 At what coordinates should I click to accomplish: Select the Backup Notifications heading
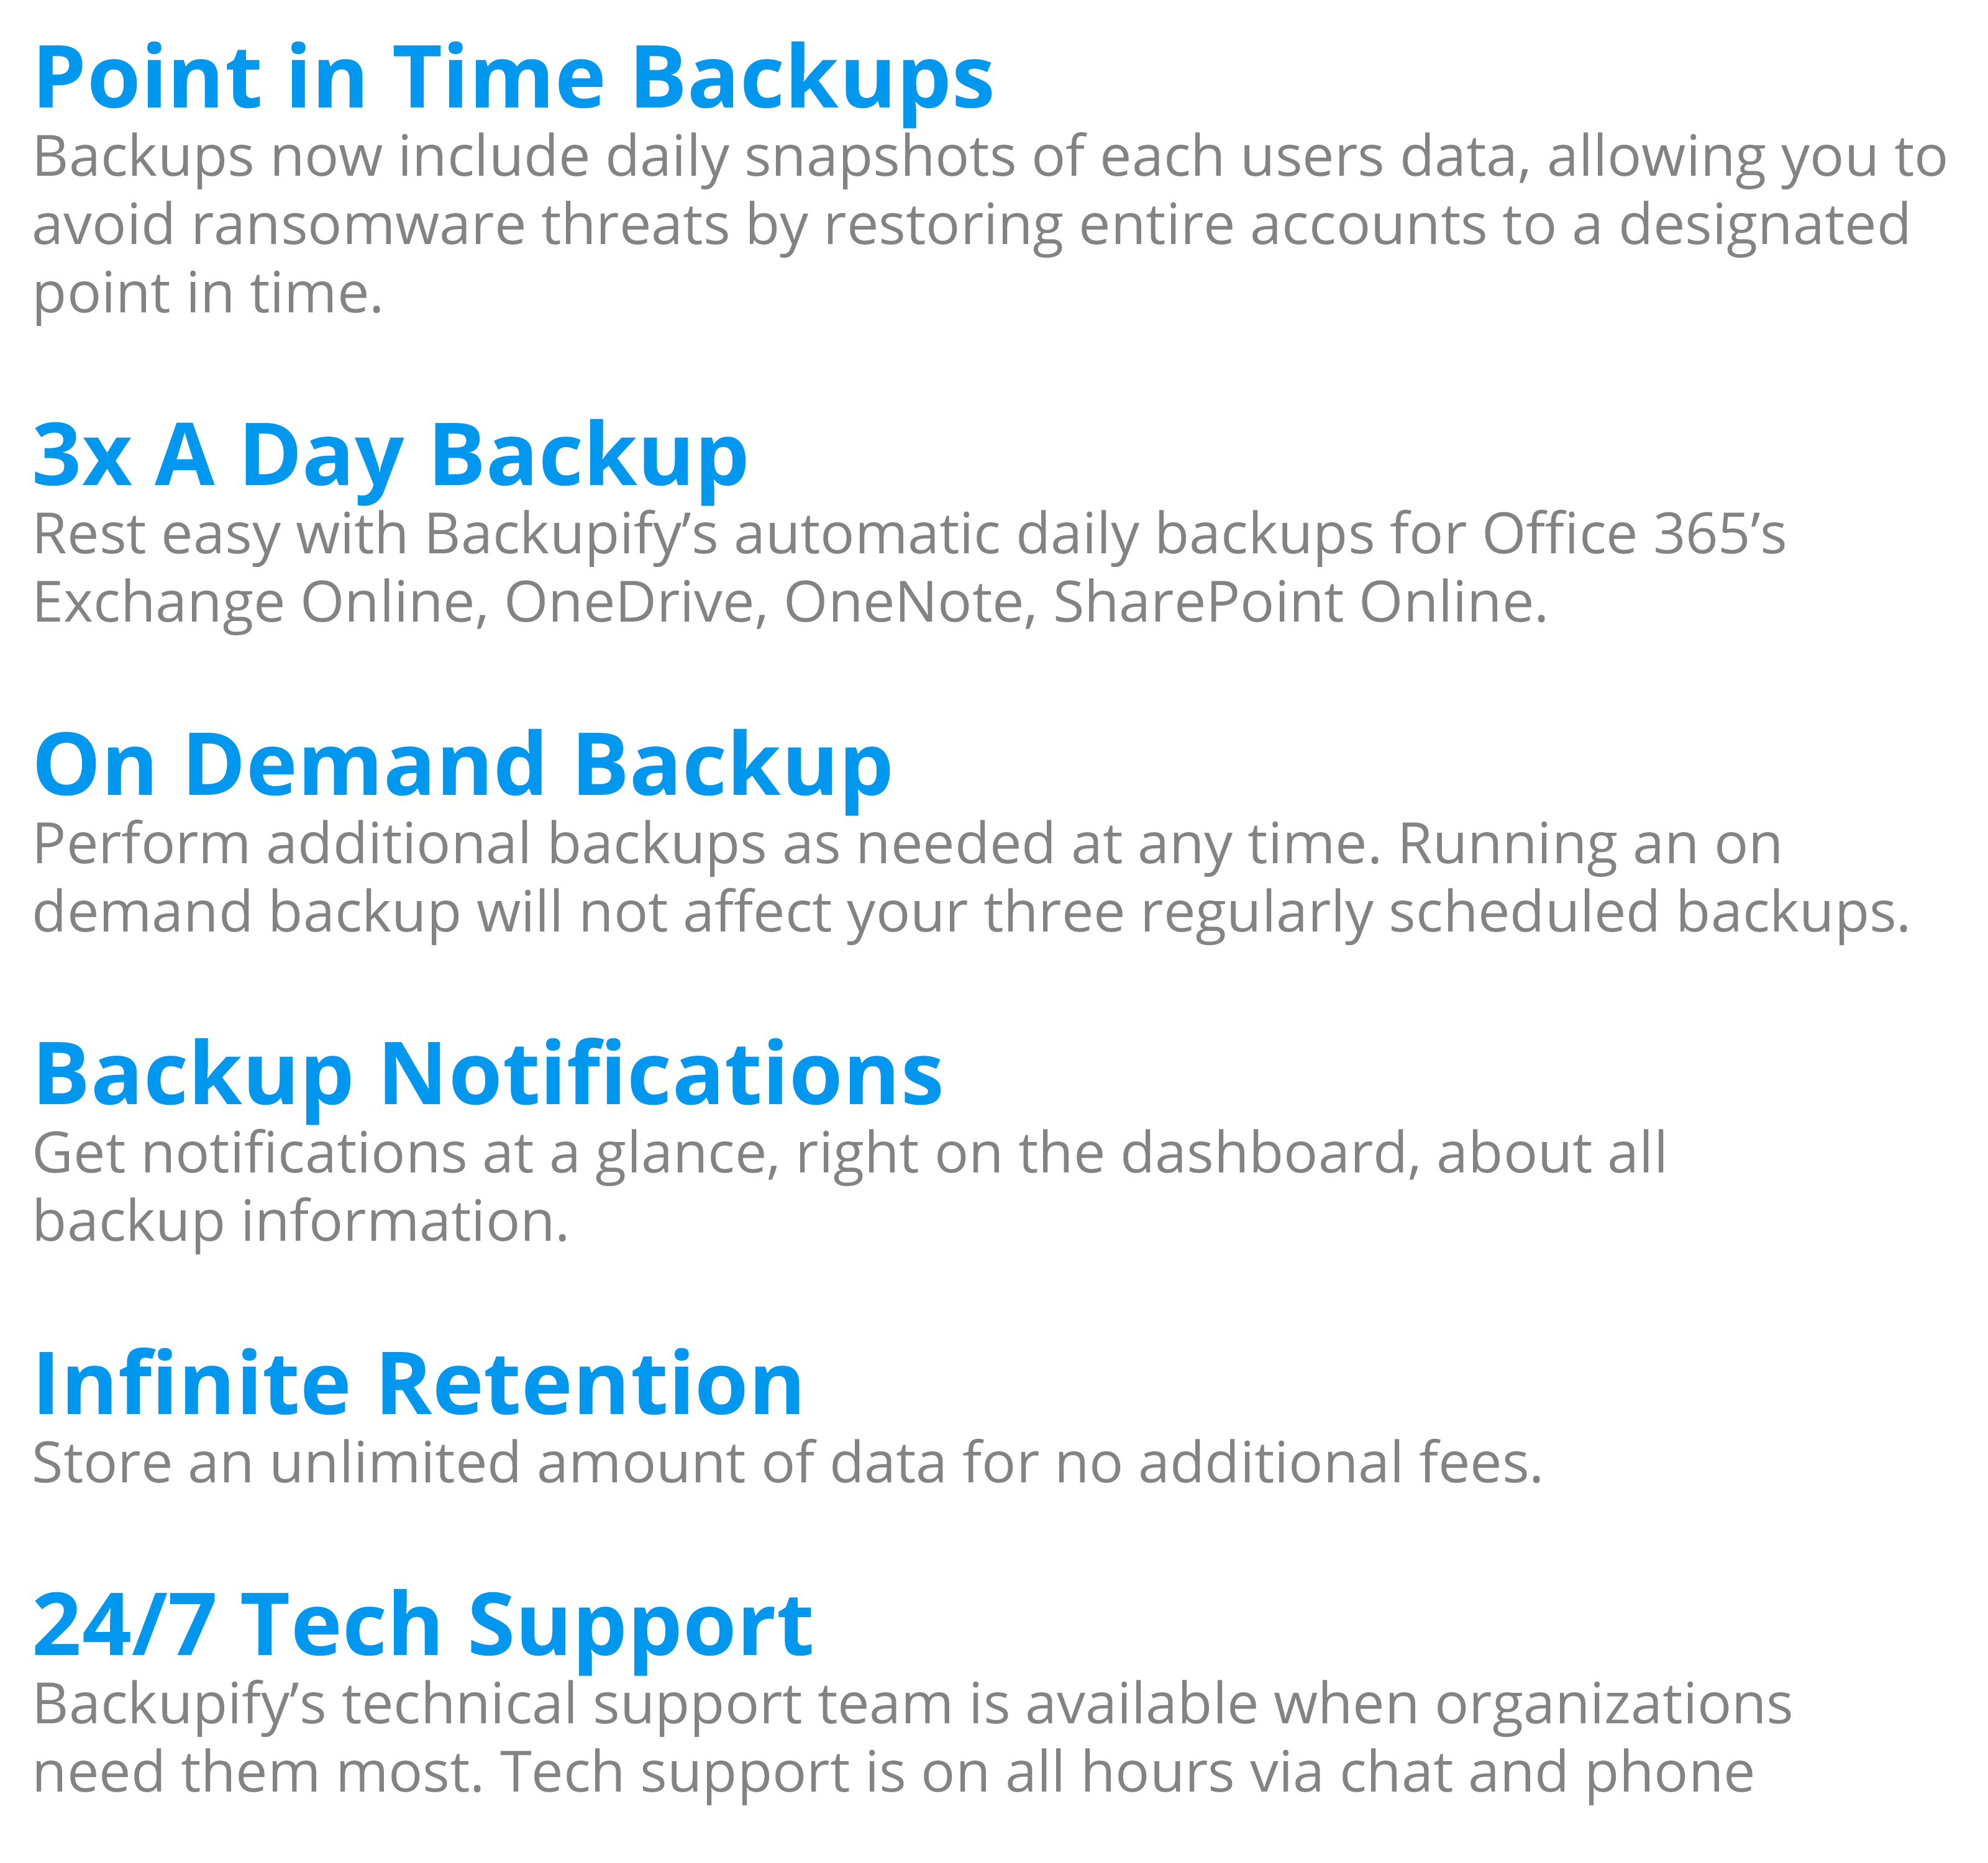(488, 1076)
